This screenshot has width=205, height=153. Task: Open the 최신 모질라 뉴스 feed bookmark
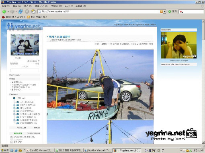(x=37, y=17)
